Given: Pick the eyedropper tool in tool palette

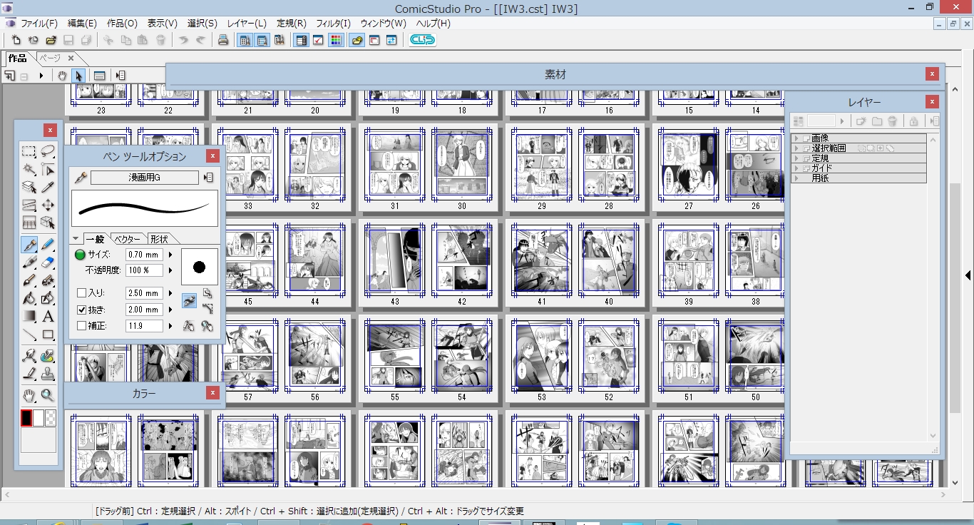Looking at the screenshot, I should click(48, 188).
